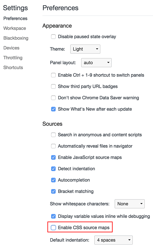Screen dimensions: 153x248
Task: Check Show third party URL badges
Action: click(53, 87)
